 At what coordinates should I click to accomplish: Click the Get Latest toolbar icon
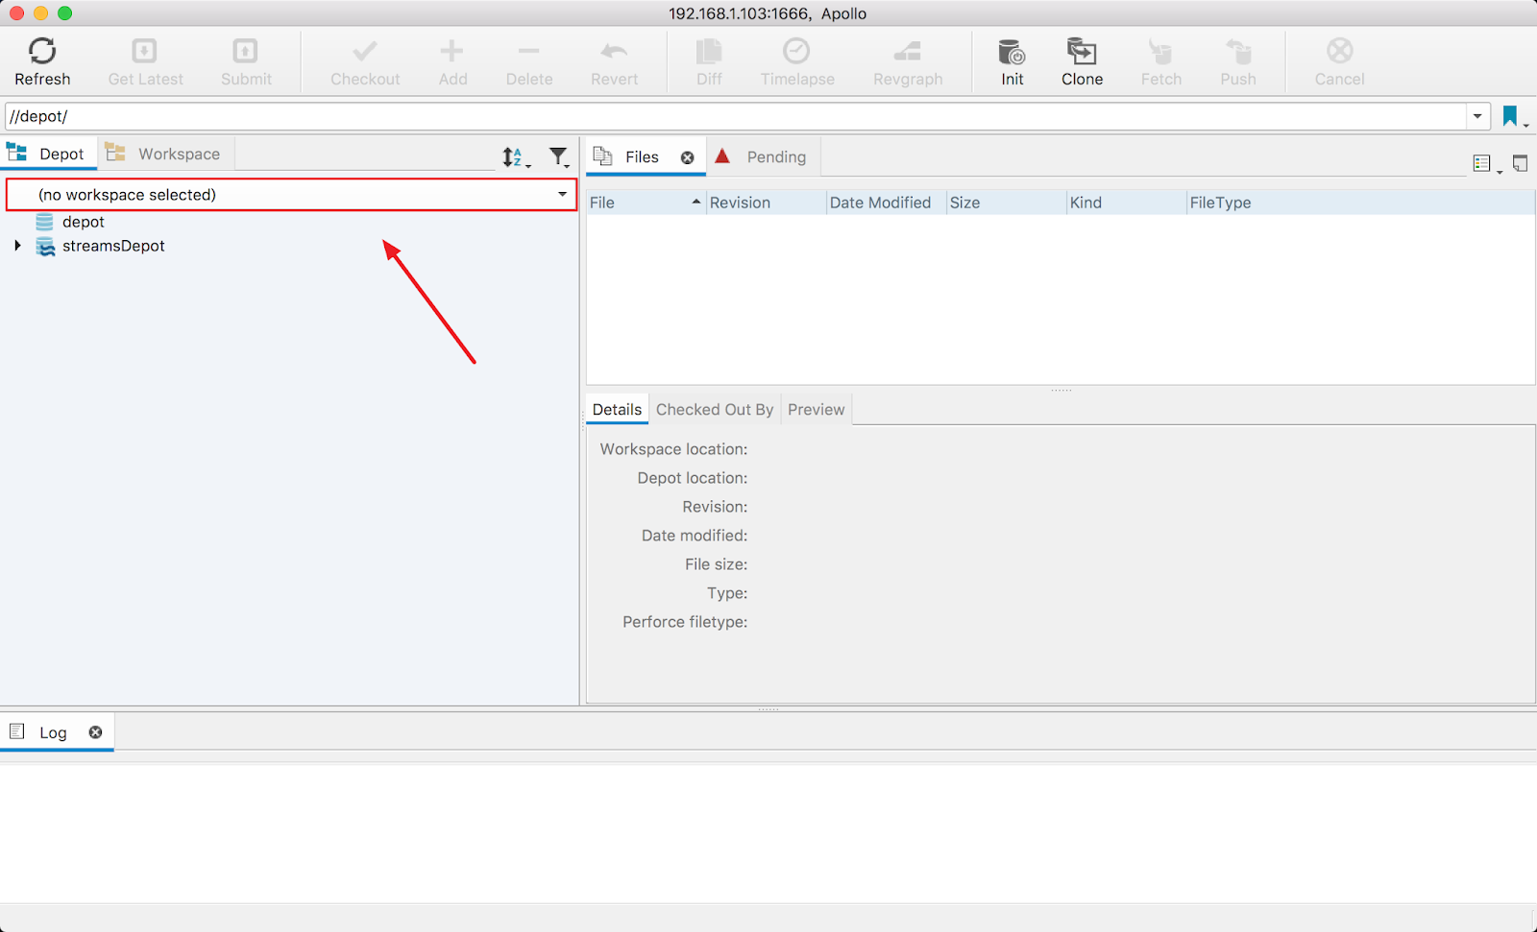[x=145, y=50]
